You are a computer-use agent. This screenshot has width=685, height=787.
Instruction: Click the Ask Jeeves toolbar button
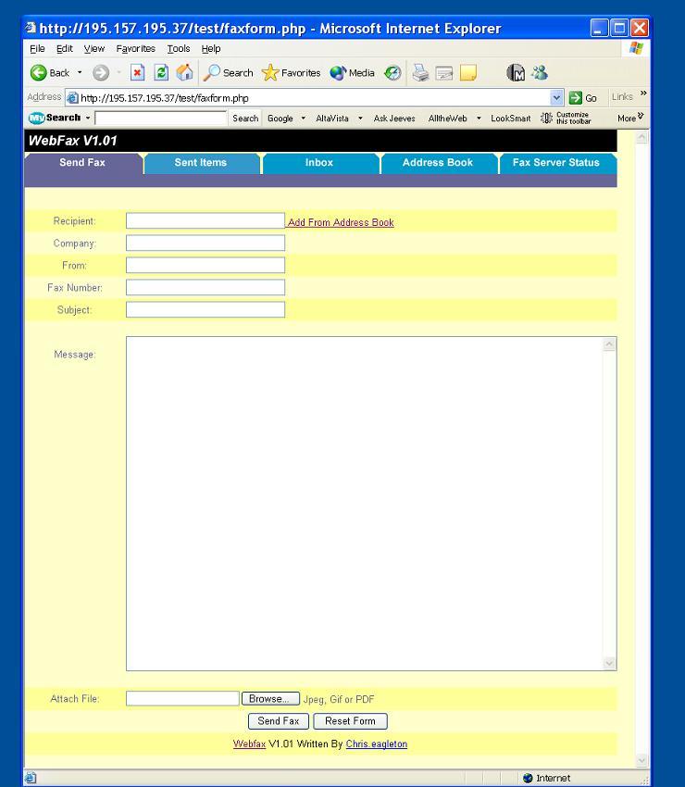pyautogui.click(x=394, y=119)
